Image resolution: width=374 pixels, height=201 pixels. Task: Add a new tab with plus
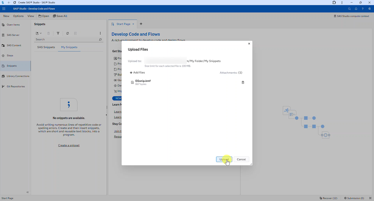coord(141,24)
